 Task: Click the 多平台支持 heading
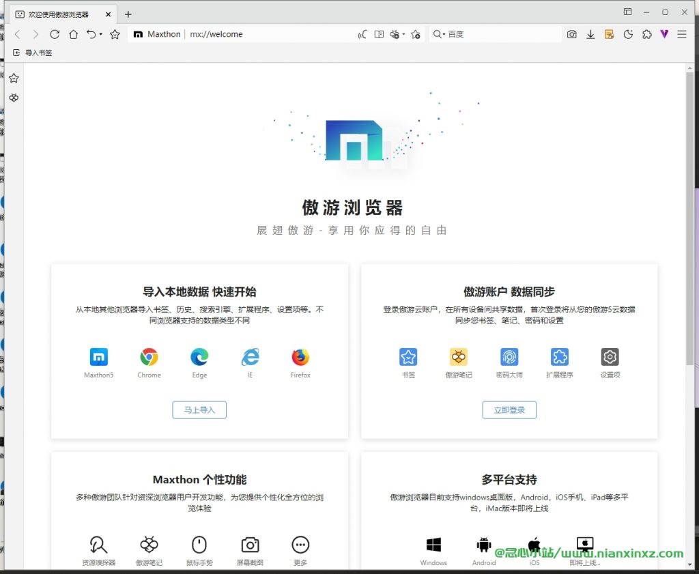point(509,480)
